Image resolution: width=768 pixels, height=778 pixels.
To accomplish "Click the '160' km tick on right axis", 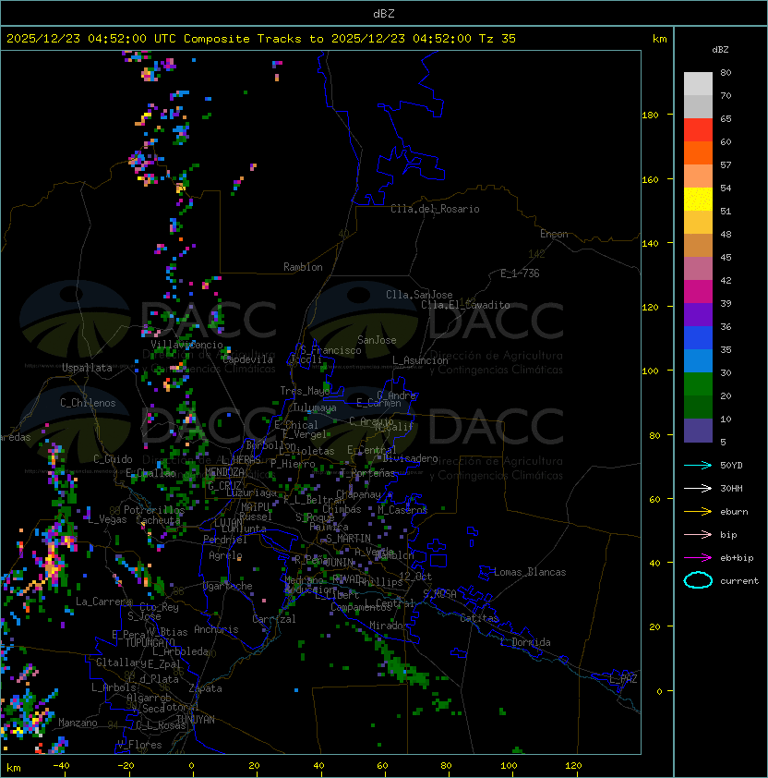I will click(650, 179).
